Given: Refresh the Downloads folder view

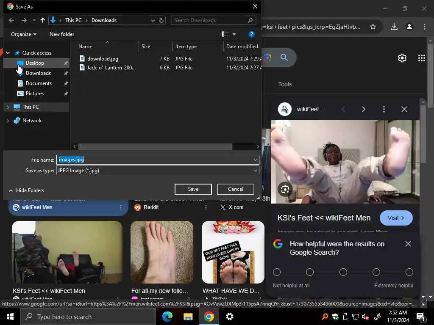Looking at the screenshot, I should point(161,20).
